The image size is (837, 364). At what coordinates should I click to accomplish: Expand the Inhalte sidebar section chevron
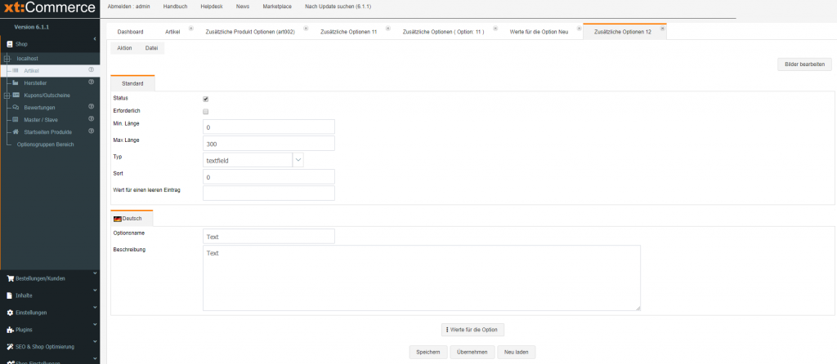click(x=95, y=291)
